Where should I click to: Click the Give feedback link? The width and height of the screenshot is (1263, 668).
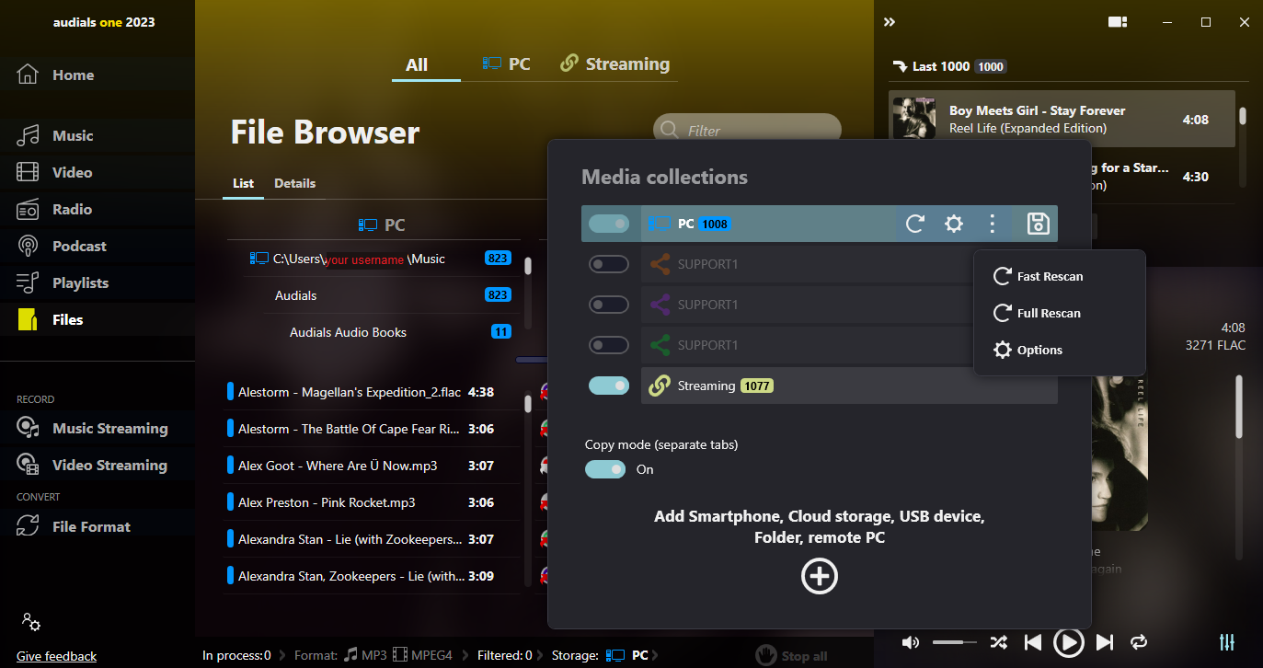(56, 656)
